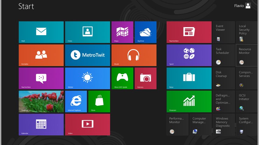Launch the Maps tile
259x145 pixels.
[x=122, y=32]
